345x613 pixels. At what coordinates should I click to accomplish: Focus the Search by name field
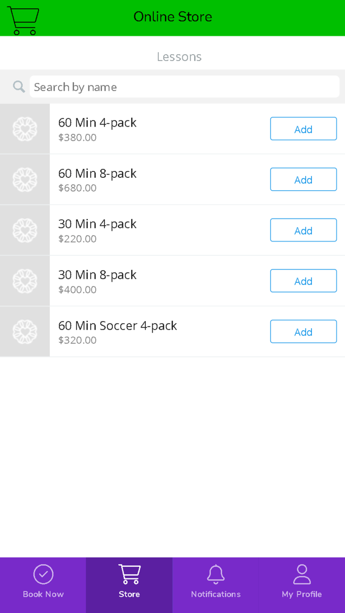(184, 87)
